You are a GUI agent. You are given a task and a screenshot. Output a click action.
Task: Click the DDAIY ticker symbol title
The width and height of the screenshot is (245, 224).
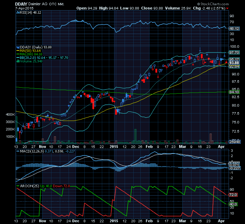[x=21, y=4]
